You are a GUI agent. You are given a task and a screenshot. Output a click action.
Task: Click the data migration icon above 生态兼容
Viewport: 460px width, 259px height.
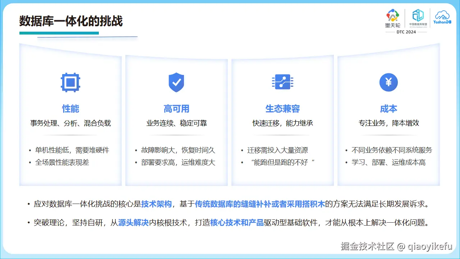coord(282,82)
